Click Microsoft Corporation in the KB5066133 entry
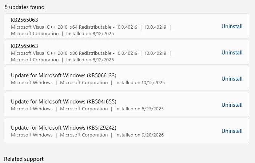Viewport: 255px width, 163px height. tap(84, 83)
